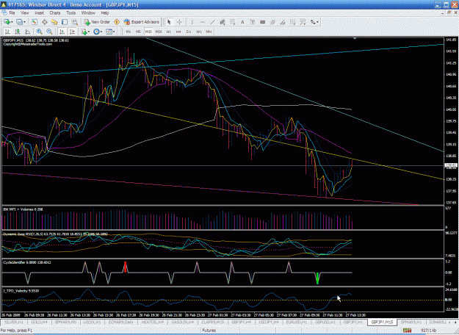Switch chart to candlestick style
The width and height of the screenshot is (459, 335).
pos(18,32)
